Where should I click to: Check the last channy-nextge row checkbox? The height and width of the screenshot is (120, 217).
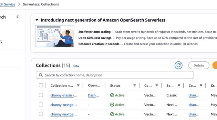(x=41, y=114)
